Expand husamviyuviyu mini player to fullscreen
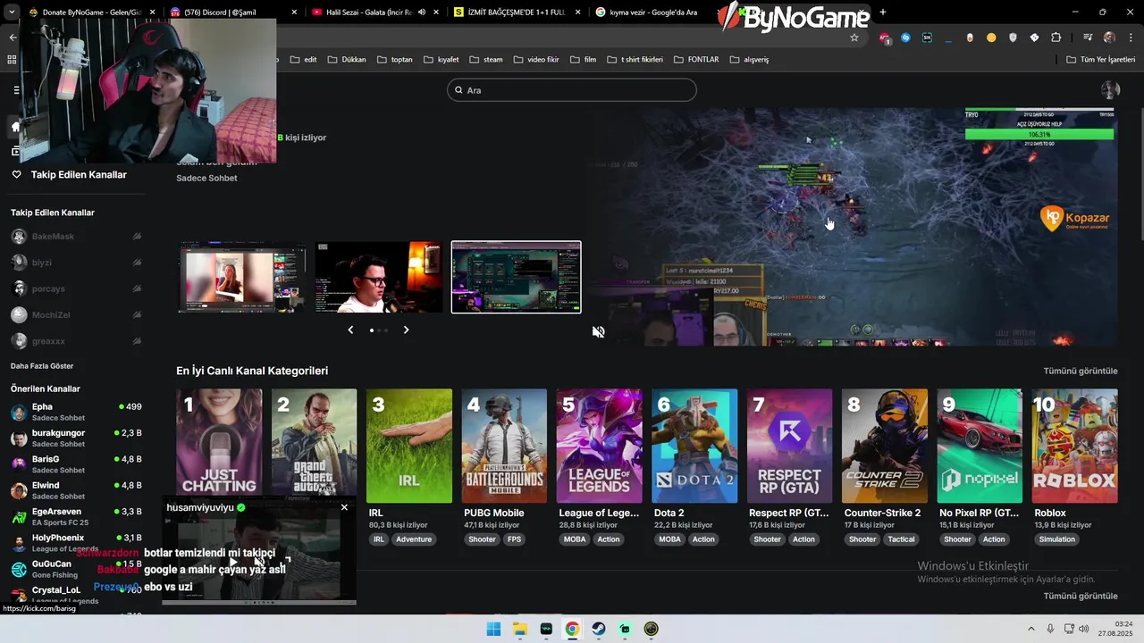 point(287,562)
